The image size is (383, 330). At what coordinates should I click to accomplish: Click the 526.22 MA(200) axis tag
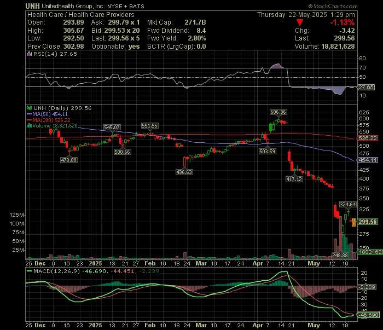(368, 138)
